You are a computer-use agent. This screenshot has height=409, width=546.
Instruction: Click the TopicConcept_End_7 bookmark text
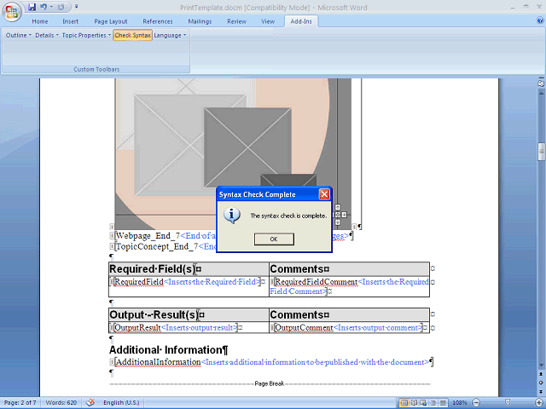[157, 246]
